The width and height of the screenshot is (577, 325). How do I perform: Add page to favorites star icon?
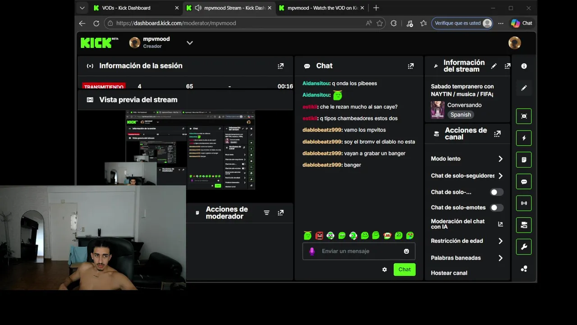pos(380,23)
